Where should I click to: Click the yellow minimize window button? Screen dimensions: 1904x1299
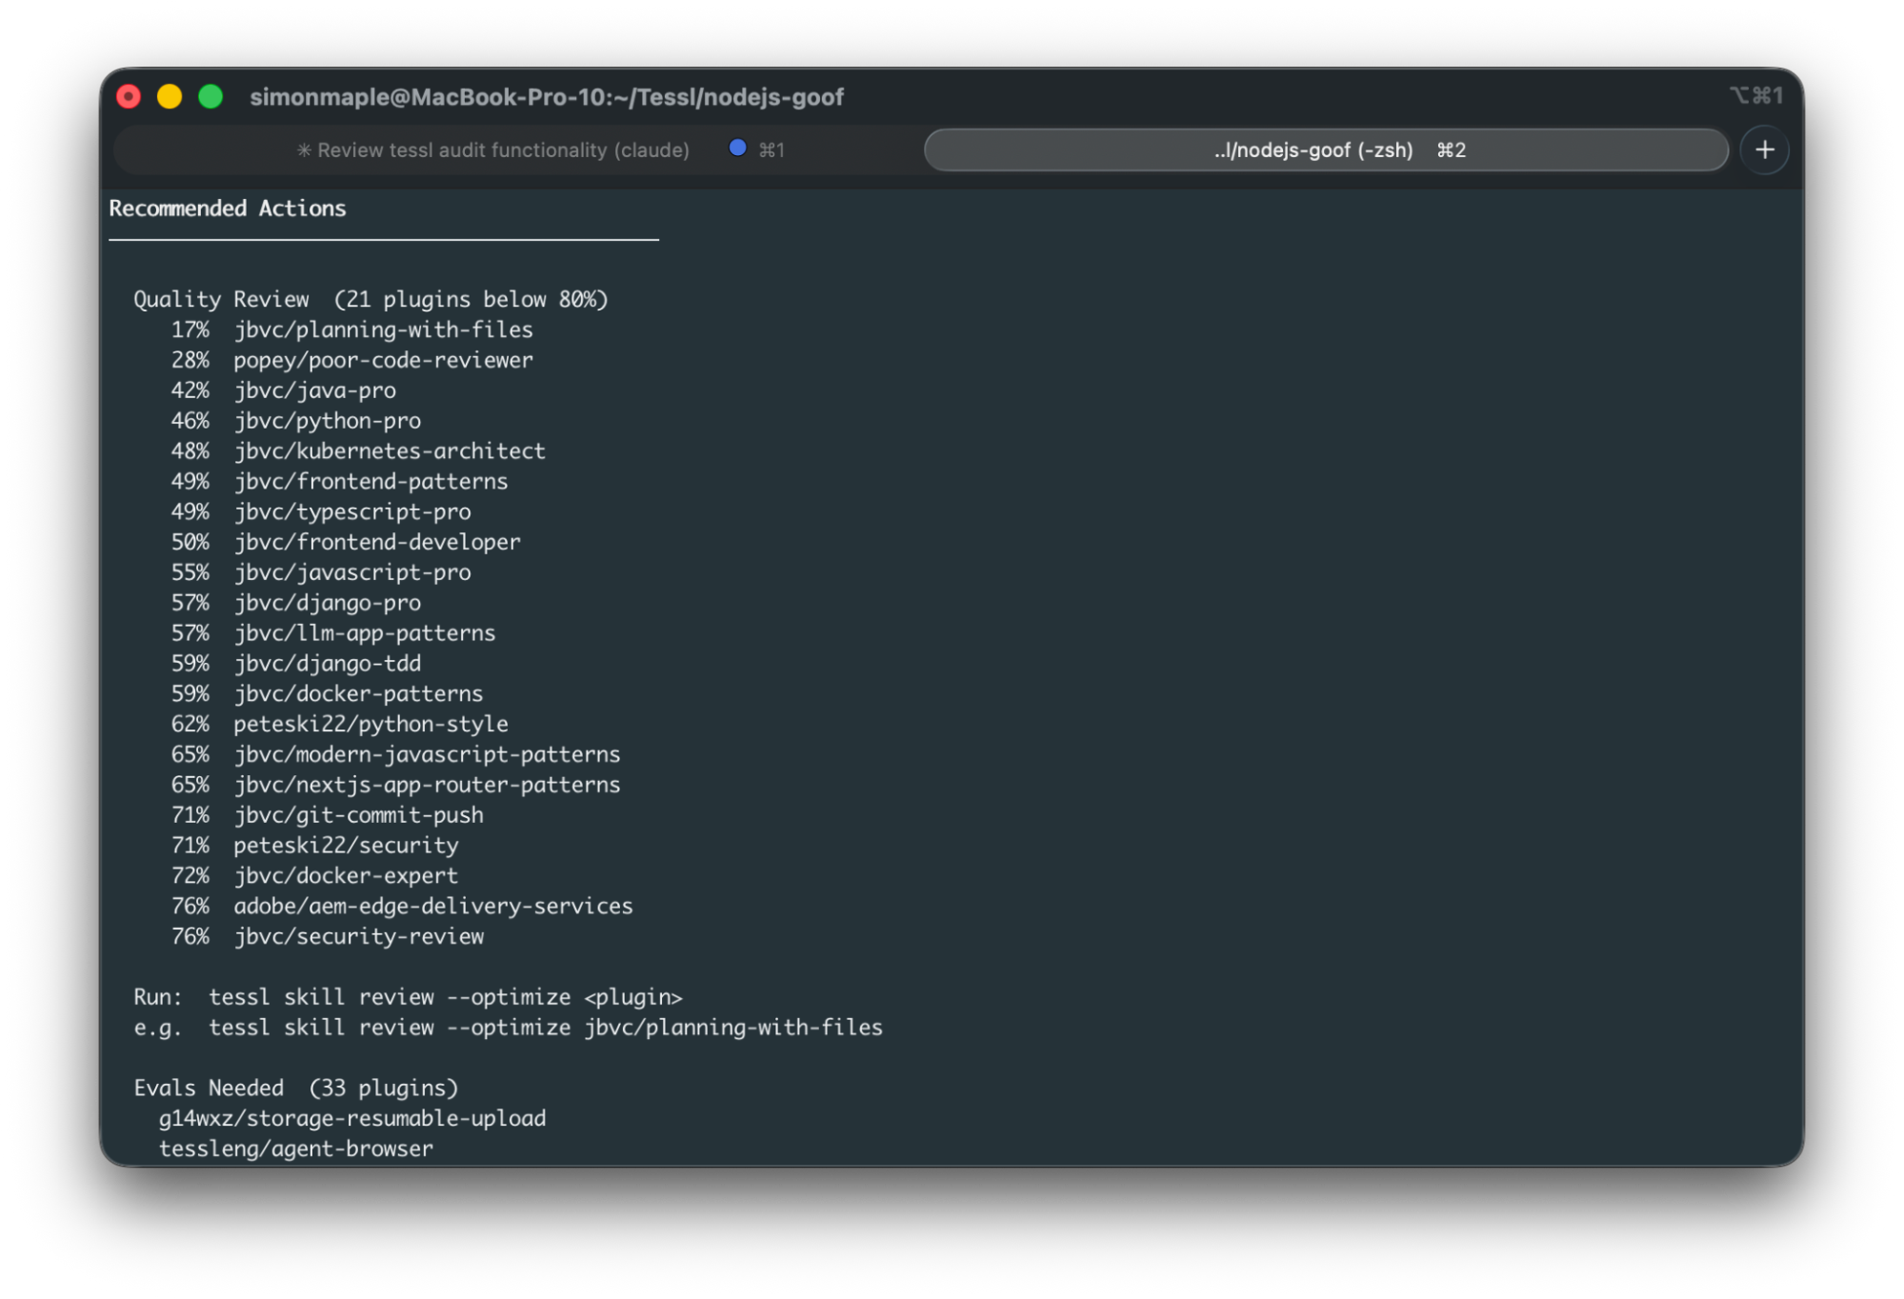(170, 96)
